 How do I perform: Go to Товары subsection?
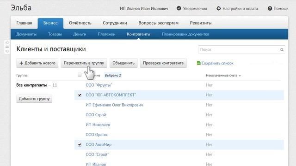click(x=55, y=34)
